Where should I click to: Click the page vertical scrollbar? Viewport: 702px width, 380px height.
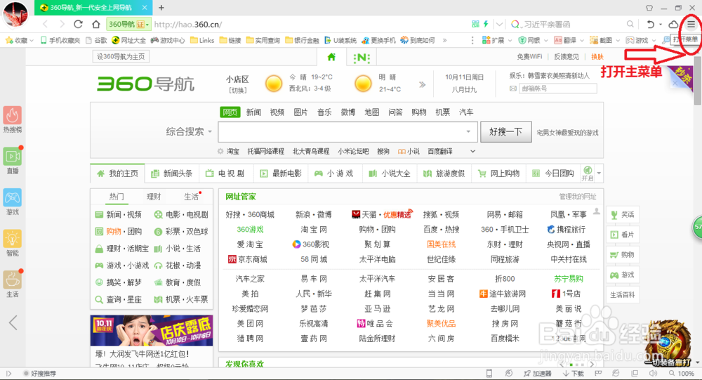pyautogui.click(x=698, y=81)
